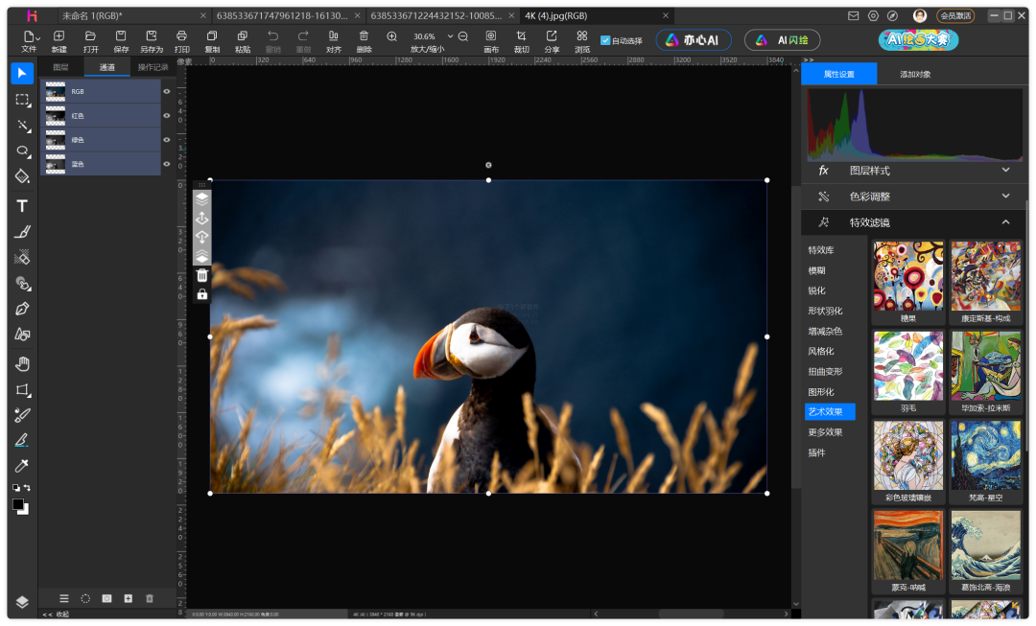Pick the Eyedropper color sampler tool
Screen dimensions: 1036x626
[22, 466]
